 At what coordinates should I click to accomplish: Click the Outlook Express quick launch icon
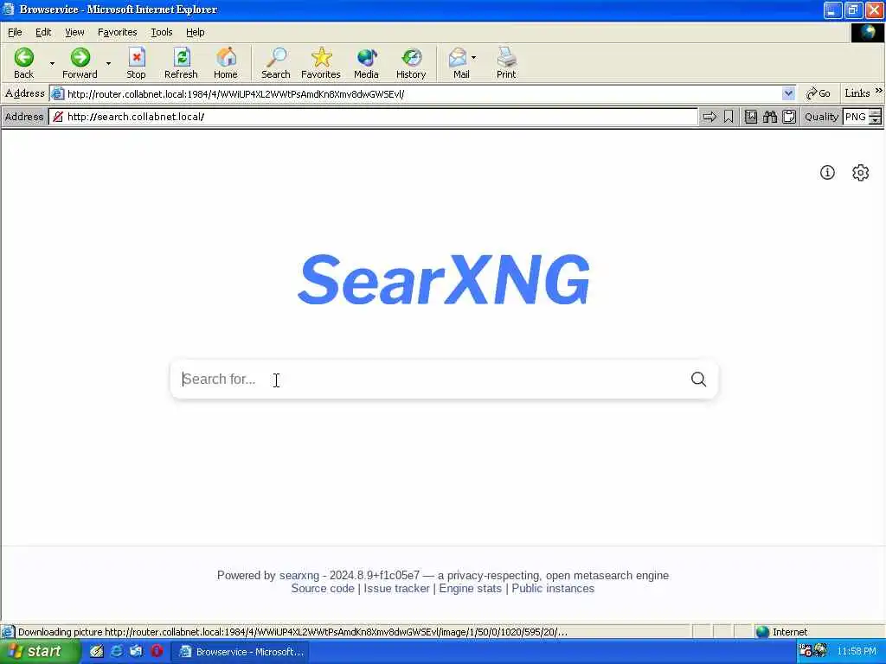[136, 651]
